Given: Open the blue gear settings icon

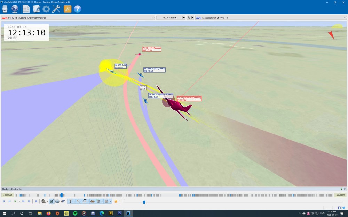Looking at the screenshot, I should tap(46, 9).
